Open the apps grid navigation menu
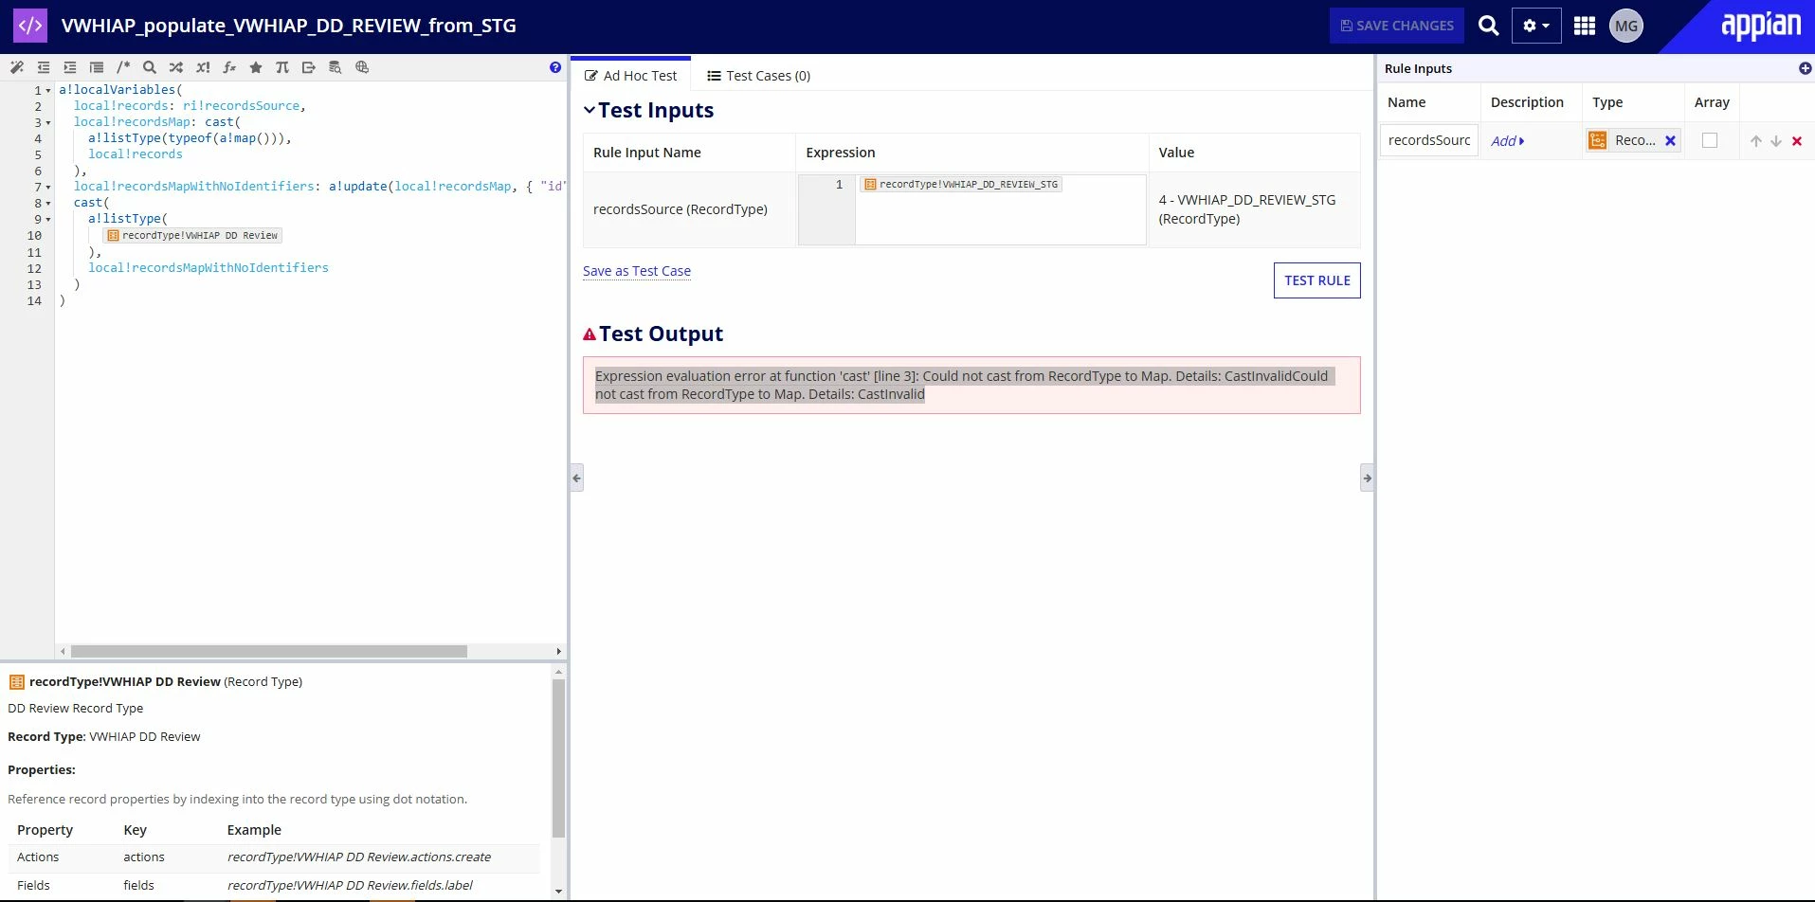This screenshot has height=902, width=1815. (1585, 26)
